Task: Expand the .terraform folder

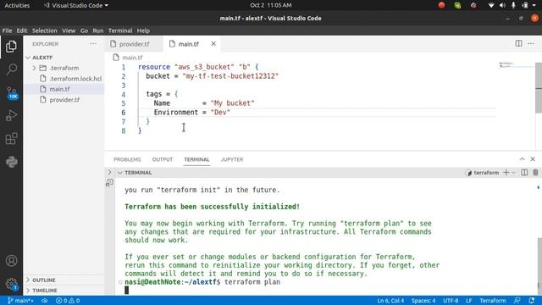Action: (x=64, y=68)
